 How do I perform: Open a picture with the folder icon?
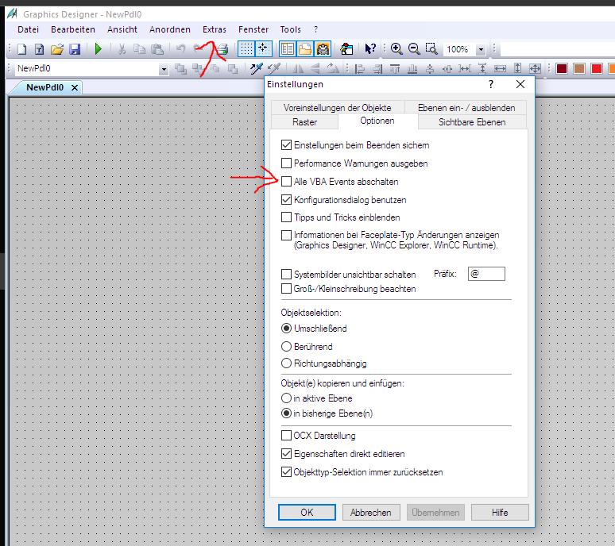click(57, 49)
